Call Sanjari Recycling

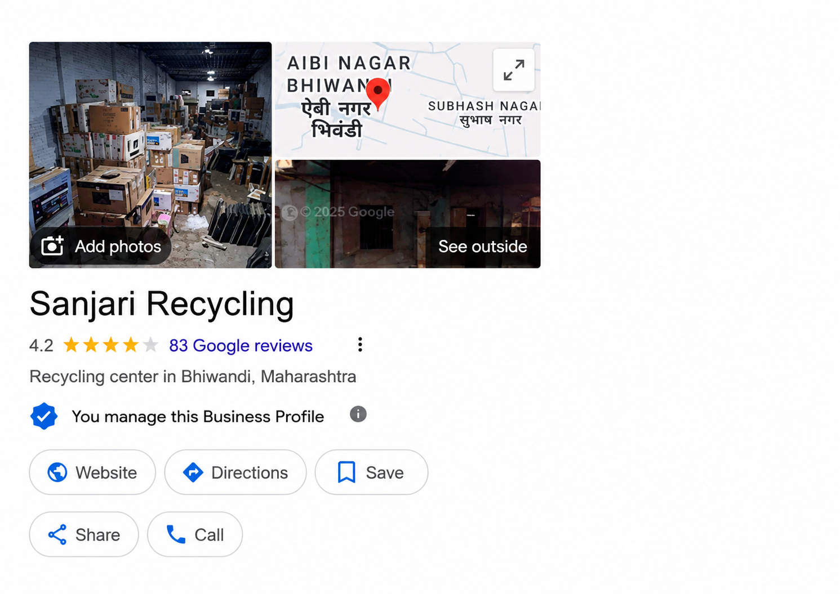pyautogui.click(x=195, y=534)
